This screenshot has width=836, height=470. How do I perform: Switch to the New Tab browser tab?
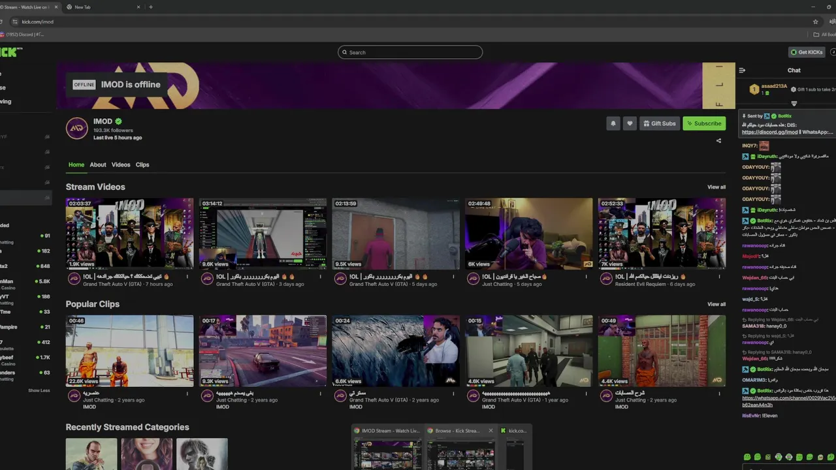click(x=101, y=7)
